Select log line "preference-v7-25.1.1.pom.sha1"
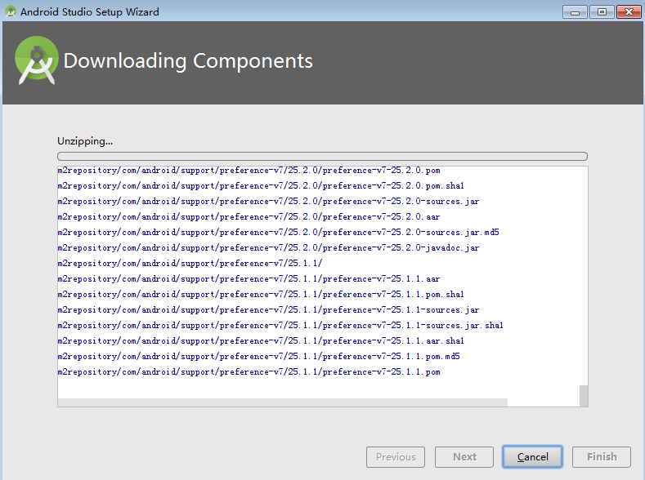Image resolution: width=645 pixels, height=480 pixels. point(261,295)
